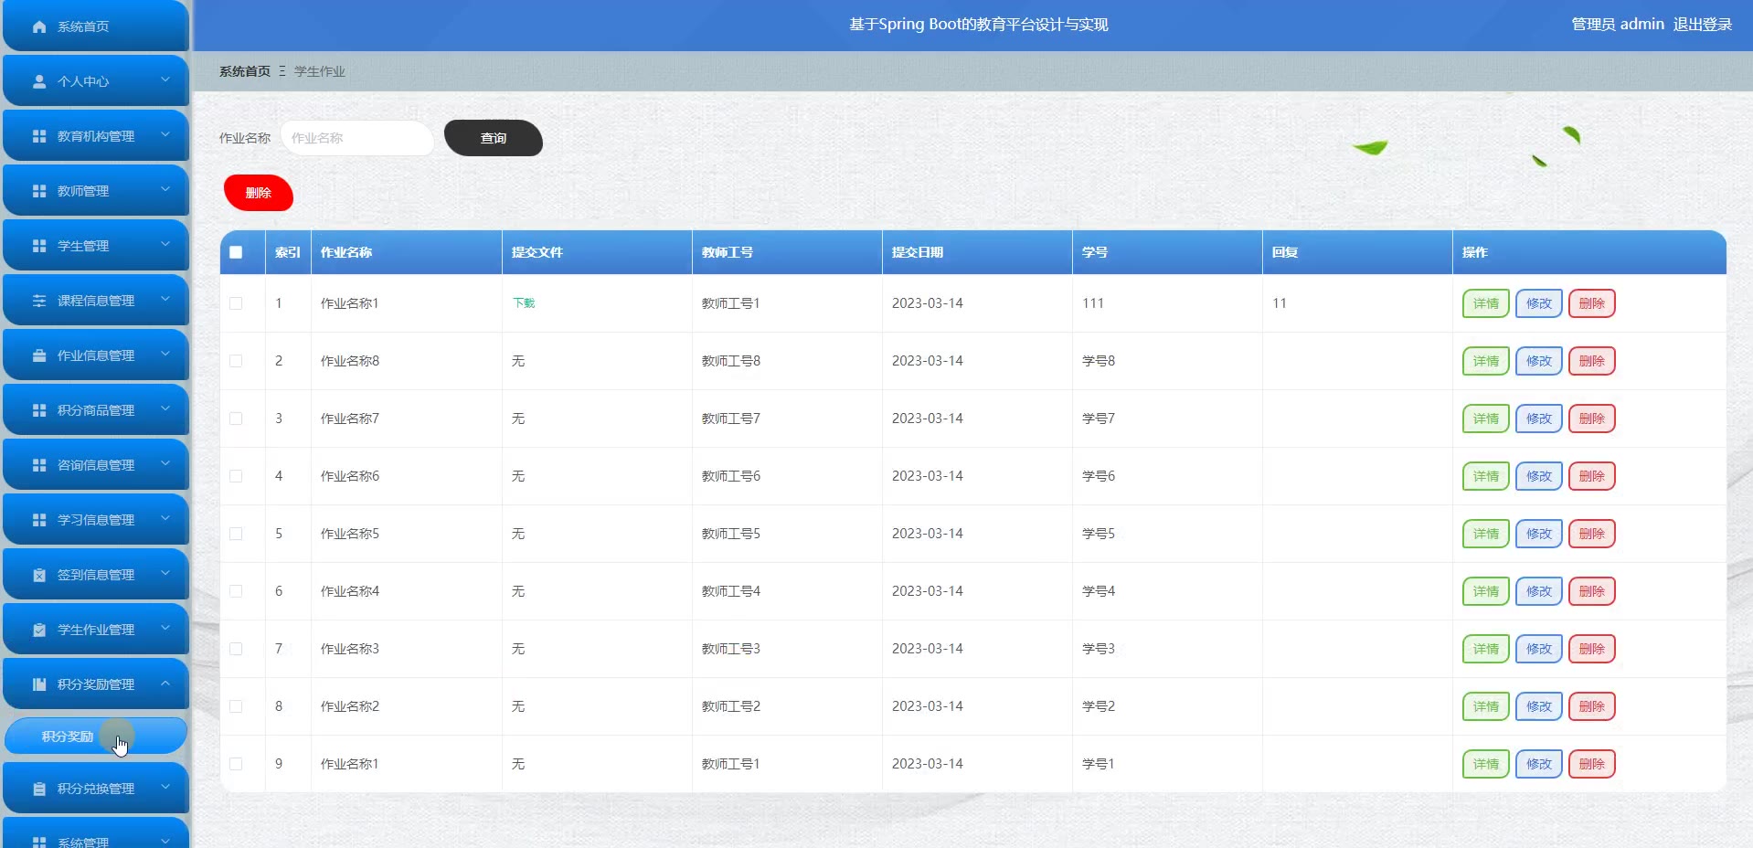Open the 咨询信息管理 menu
The width and height of the screenshot is (1753, 848).
tap(96, 465)
